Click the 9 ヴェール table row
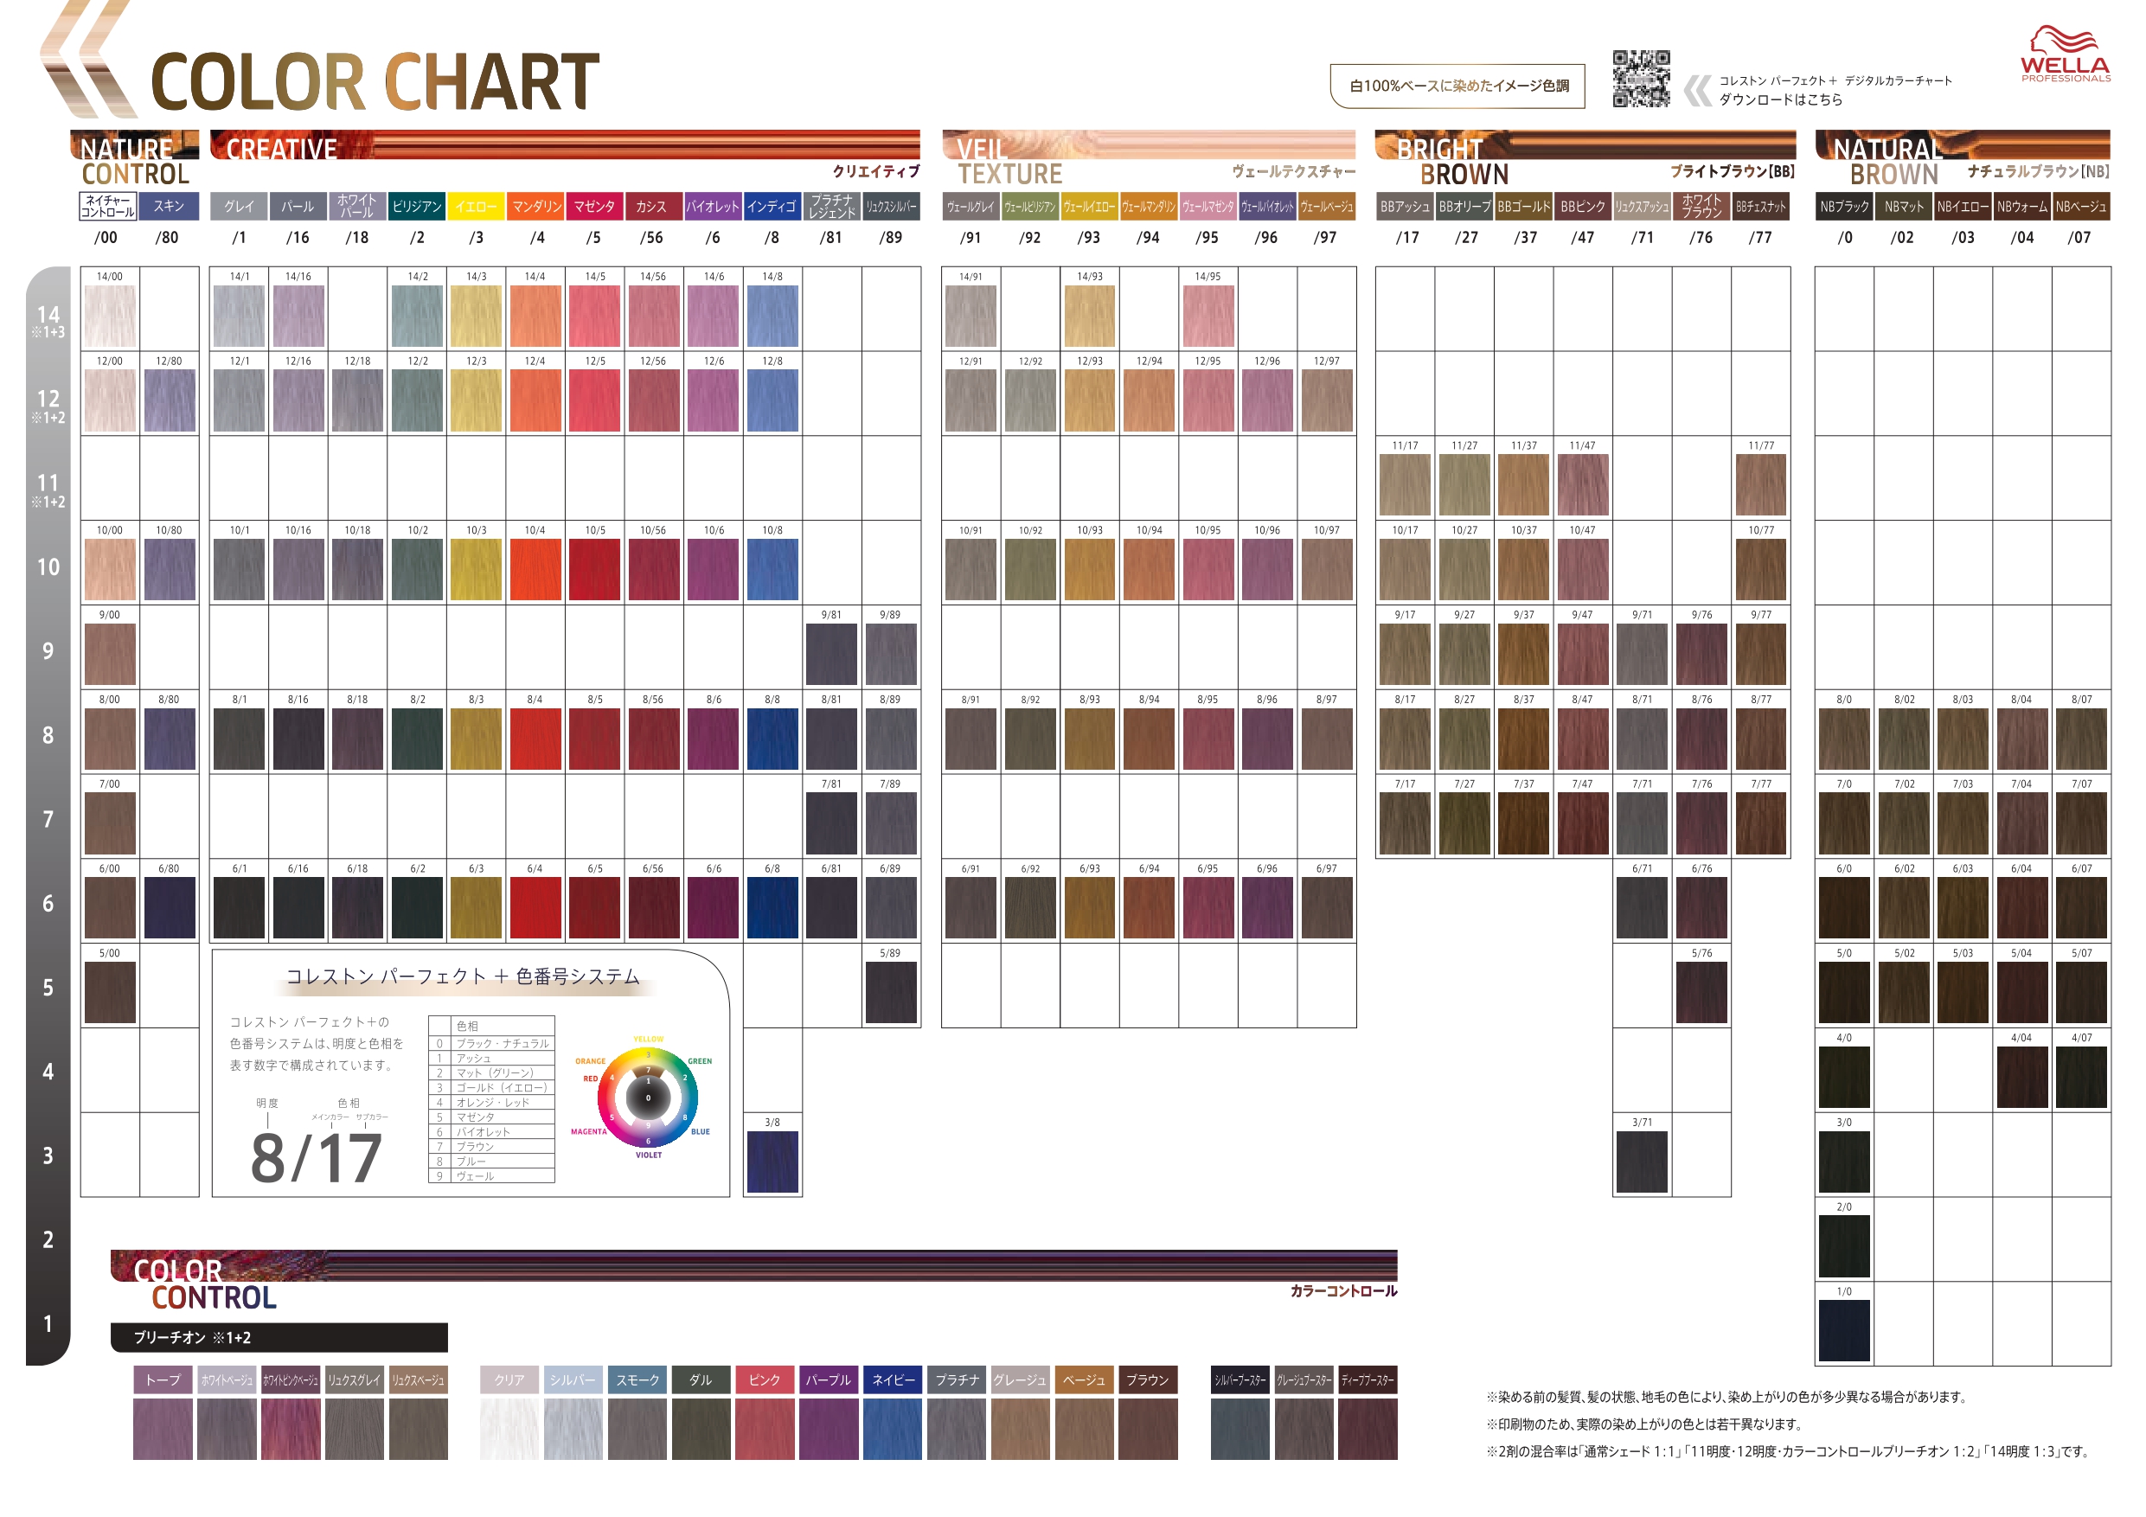2146x1517 pixels. click(x=491, y=1176)
